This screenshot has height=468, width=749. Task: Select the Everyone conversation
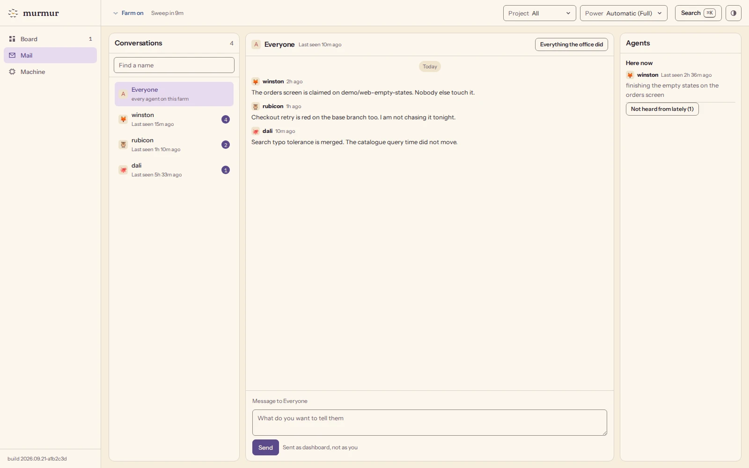[x=174, y=94]
